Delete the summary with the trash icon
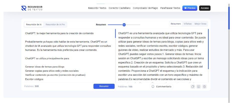Image resolution: width=232 pixels, height=103 pixels. click(x=204, y=86)
